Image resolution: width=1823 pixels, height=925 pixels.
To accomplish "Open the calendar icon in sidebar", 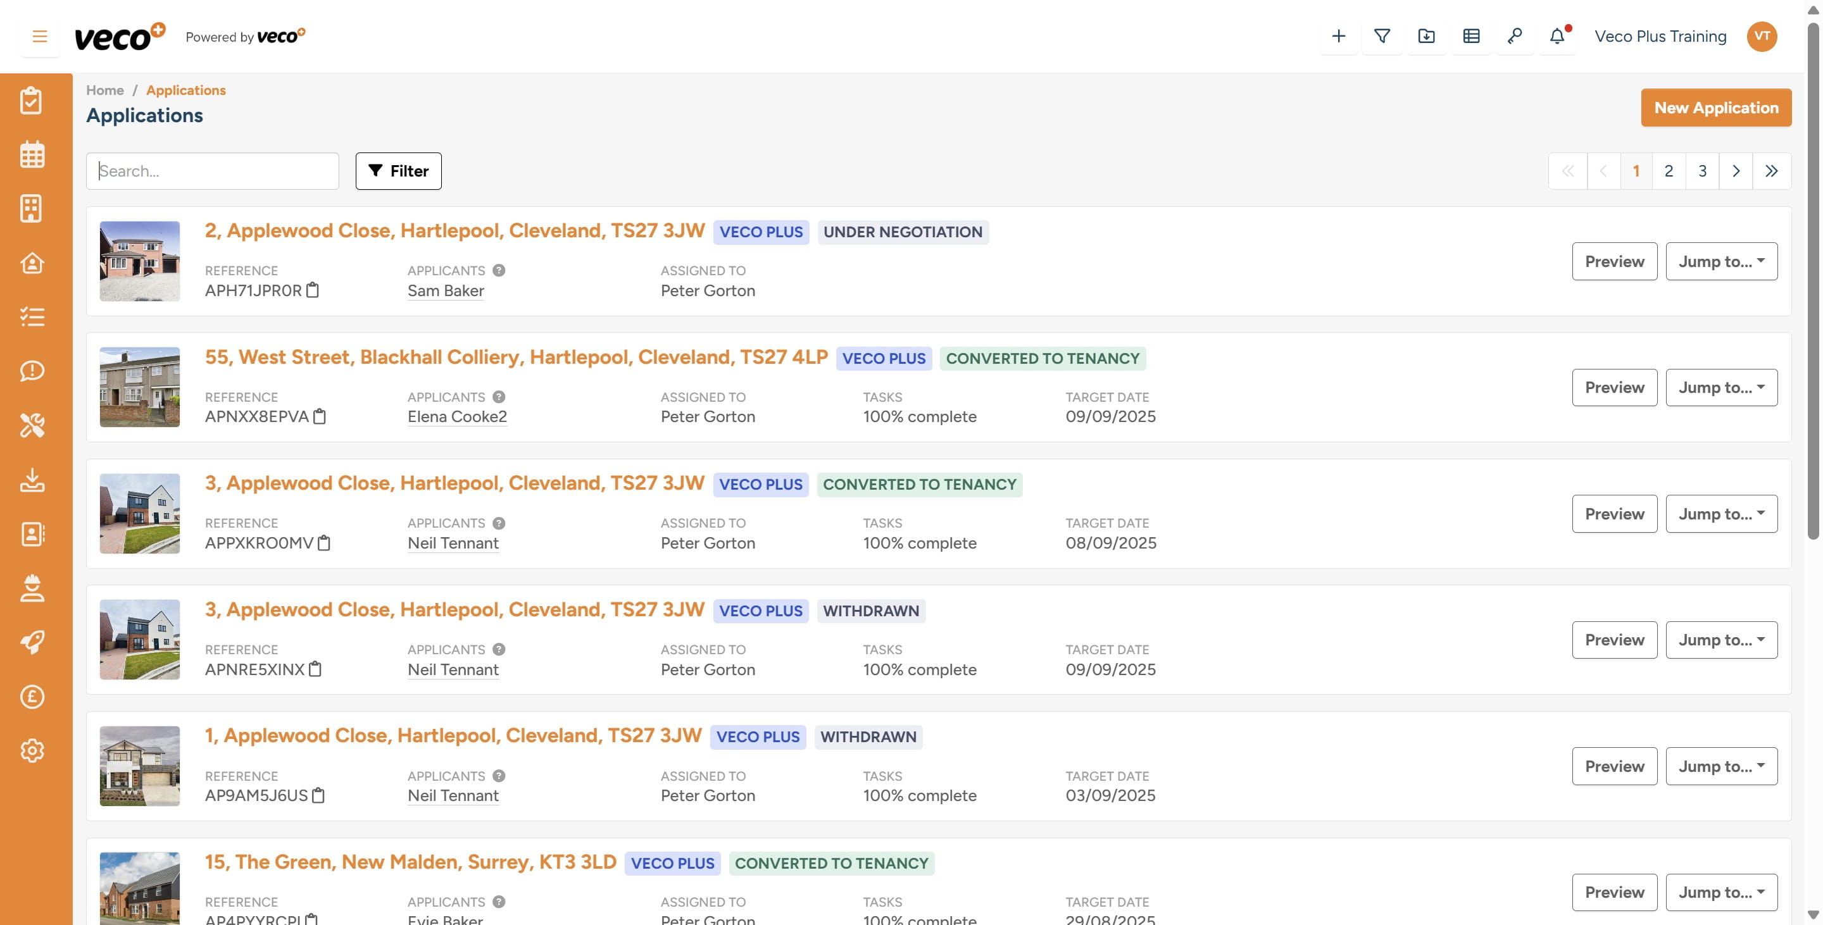I will tap(32, 154).
